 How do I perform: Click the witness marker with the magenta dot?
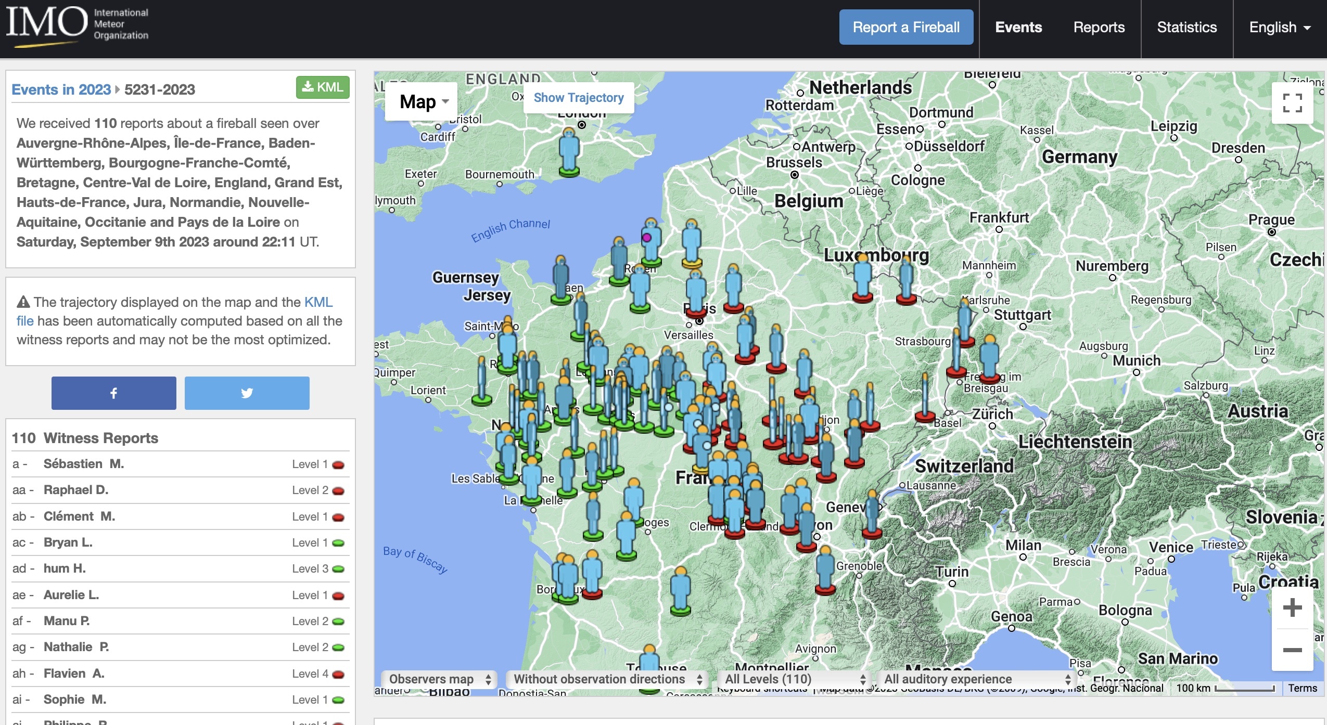pos(650,242)
